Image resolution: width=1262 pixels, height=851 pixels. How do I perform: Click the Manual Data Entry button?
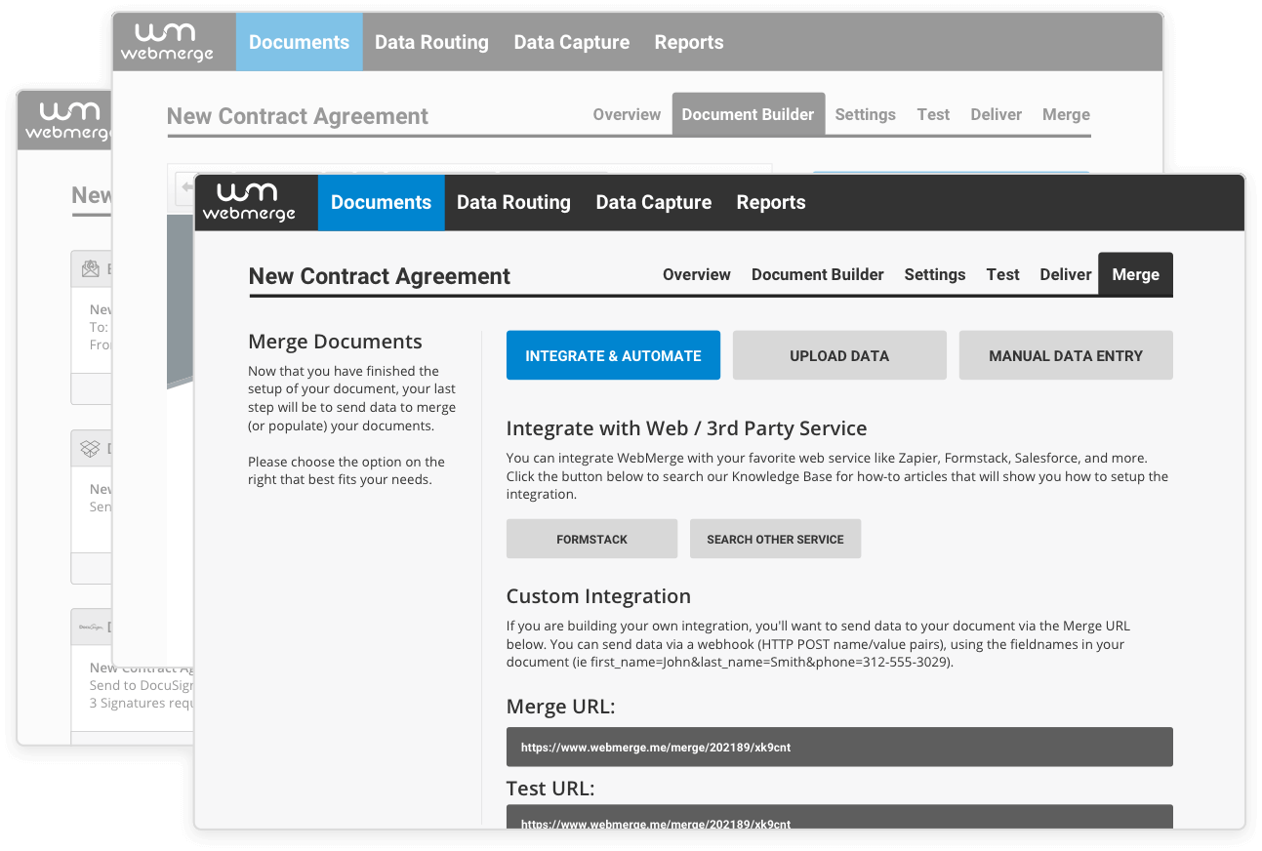(x=1066, y=355)
